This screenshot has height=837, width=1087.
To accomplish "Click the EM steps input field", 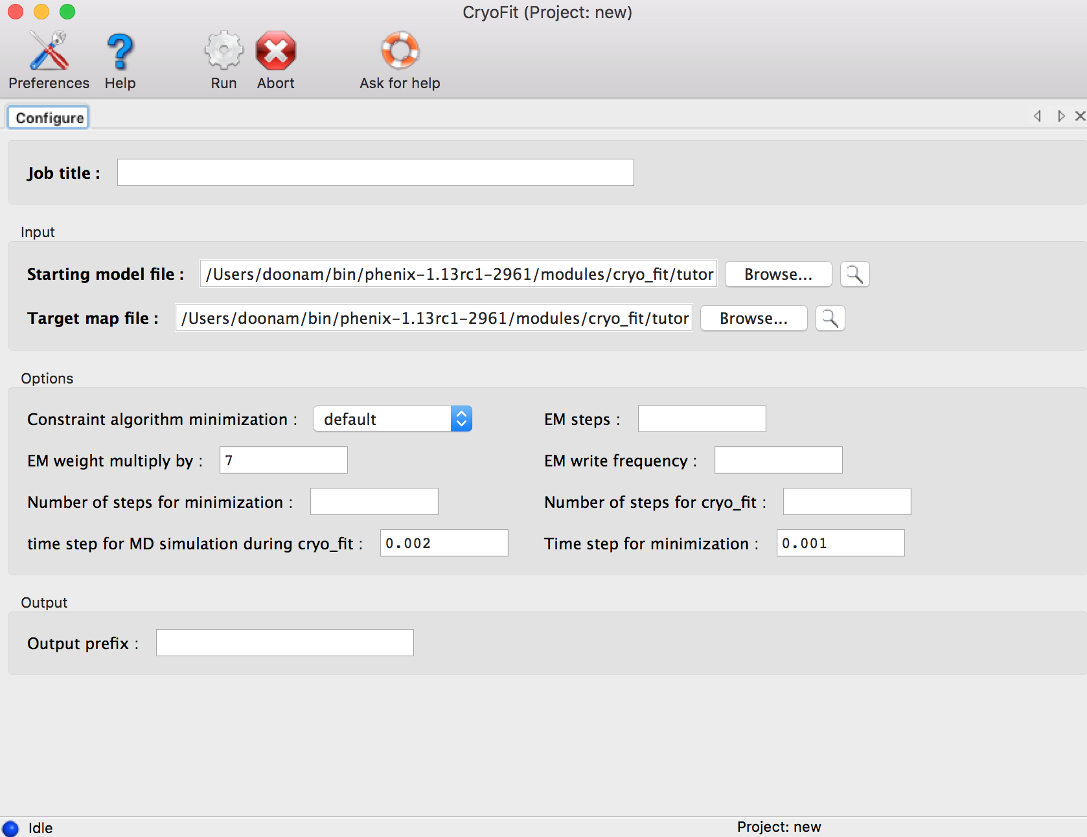I will coord(702,418).
